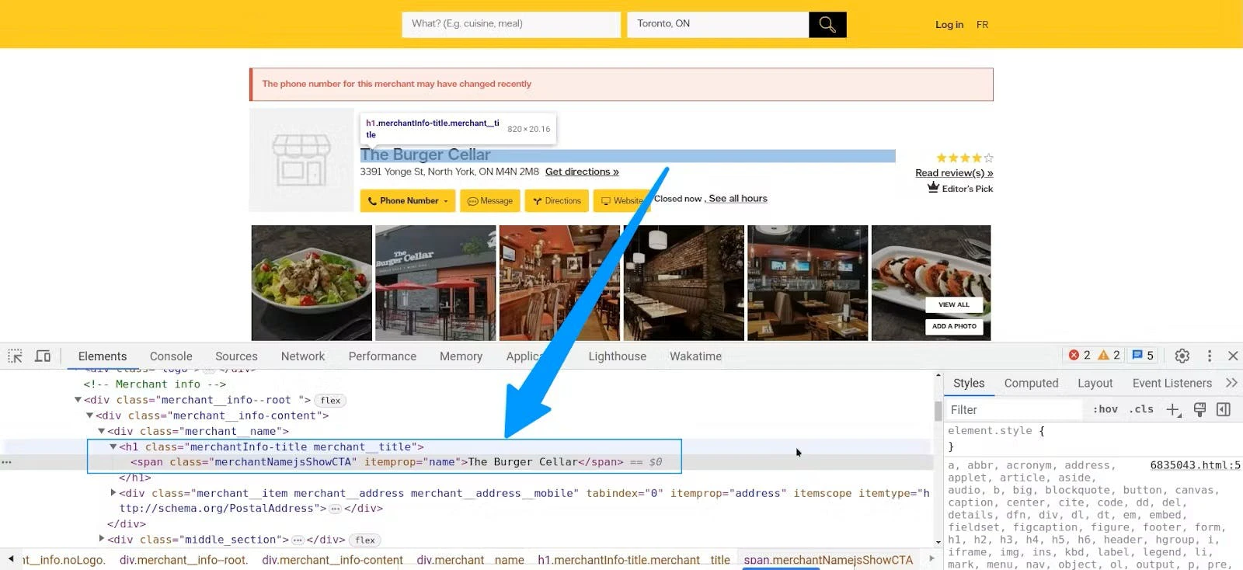Click the flex badge on merchant__info--root
Image resolution: width=1243 pixels, height=570 pixels.
point(331,401)
